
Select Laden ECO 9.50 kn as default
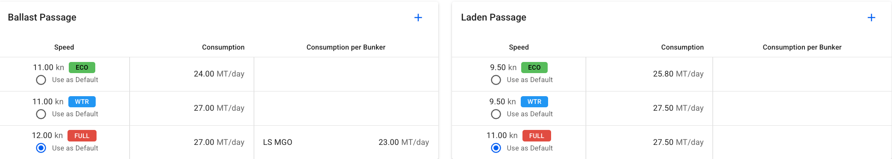click(x=496, y=80)
